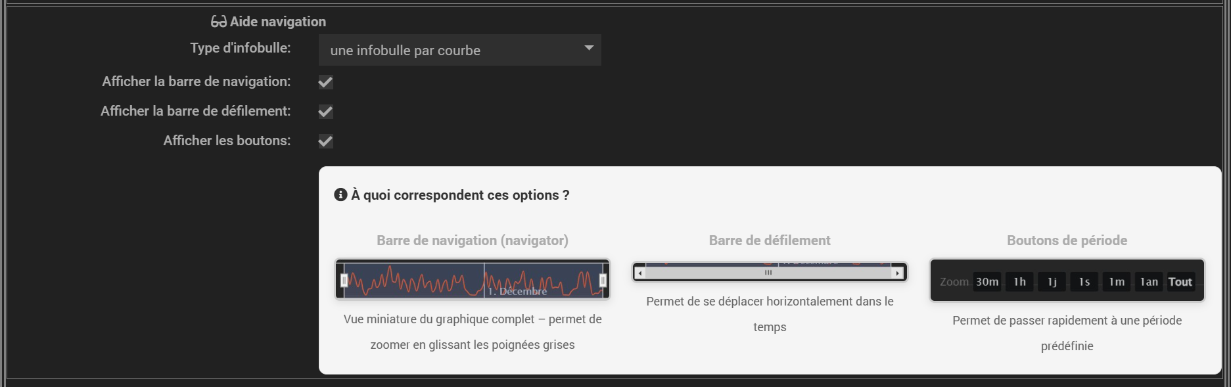
Task: Uncheck Afficher la barre de navigation
Action: [x=325, y=82]
